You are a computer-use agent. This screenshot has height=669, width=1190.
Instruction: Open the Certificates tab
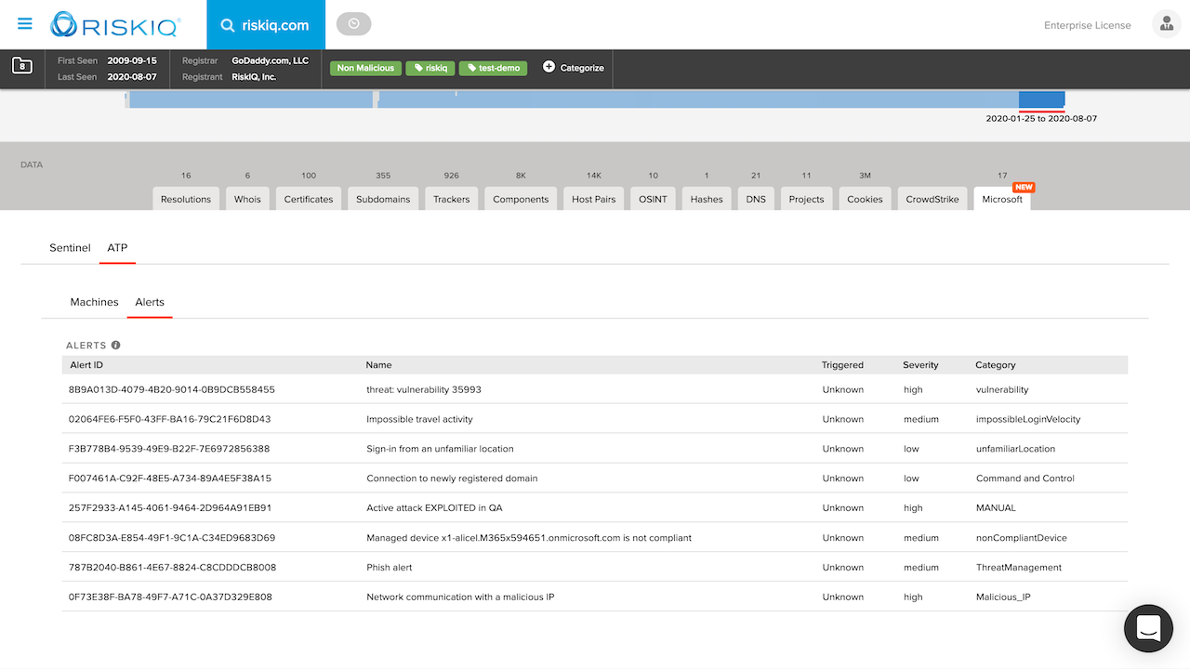(x=309, y=199)
